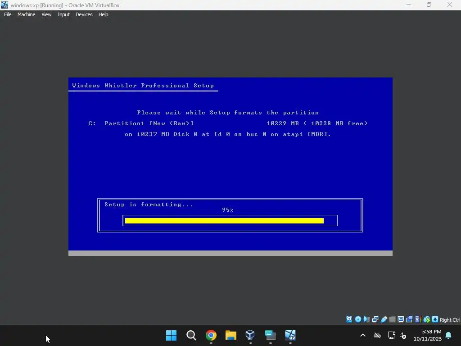This screenshot has height=346, width=461.
Task: Click the 'Setup is formatting...' text
Action: [x=149, y=205]
